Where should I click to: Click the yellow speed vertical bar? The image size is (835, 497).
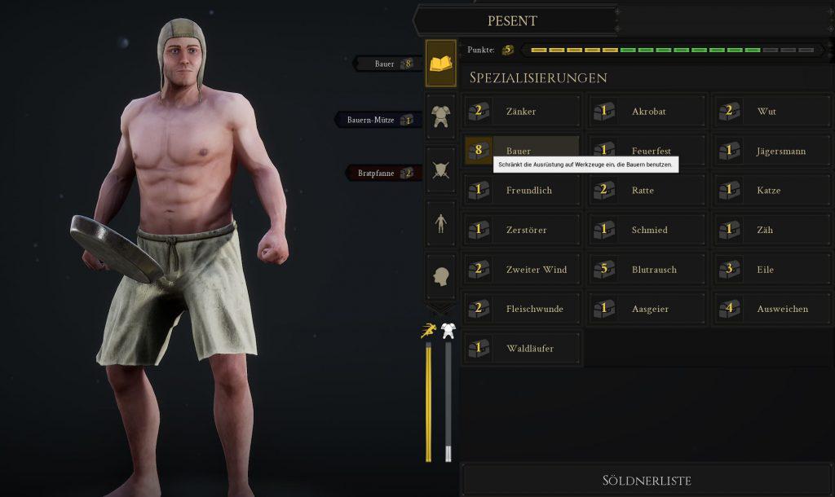(429, 402)
